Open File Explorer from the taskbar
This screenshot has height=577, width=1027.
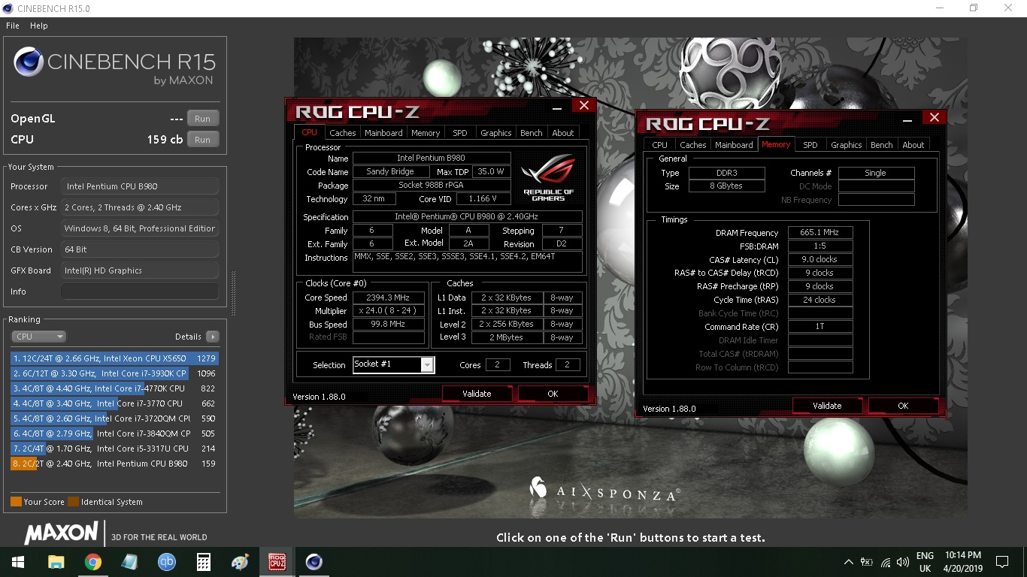pos(56,562)
